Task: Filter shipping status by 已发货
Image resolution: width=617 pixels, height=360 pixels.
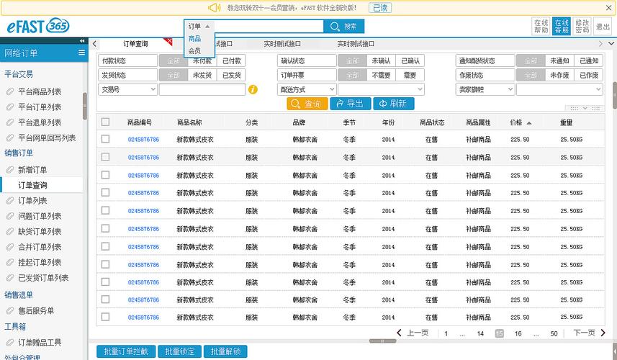Action: [x=231, y=75]
